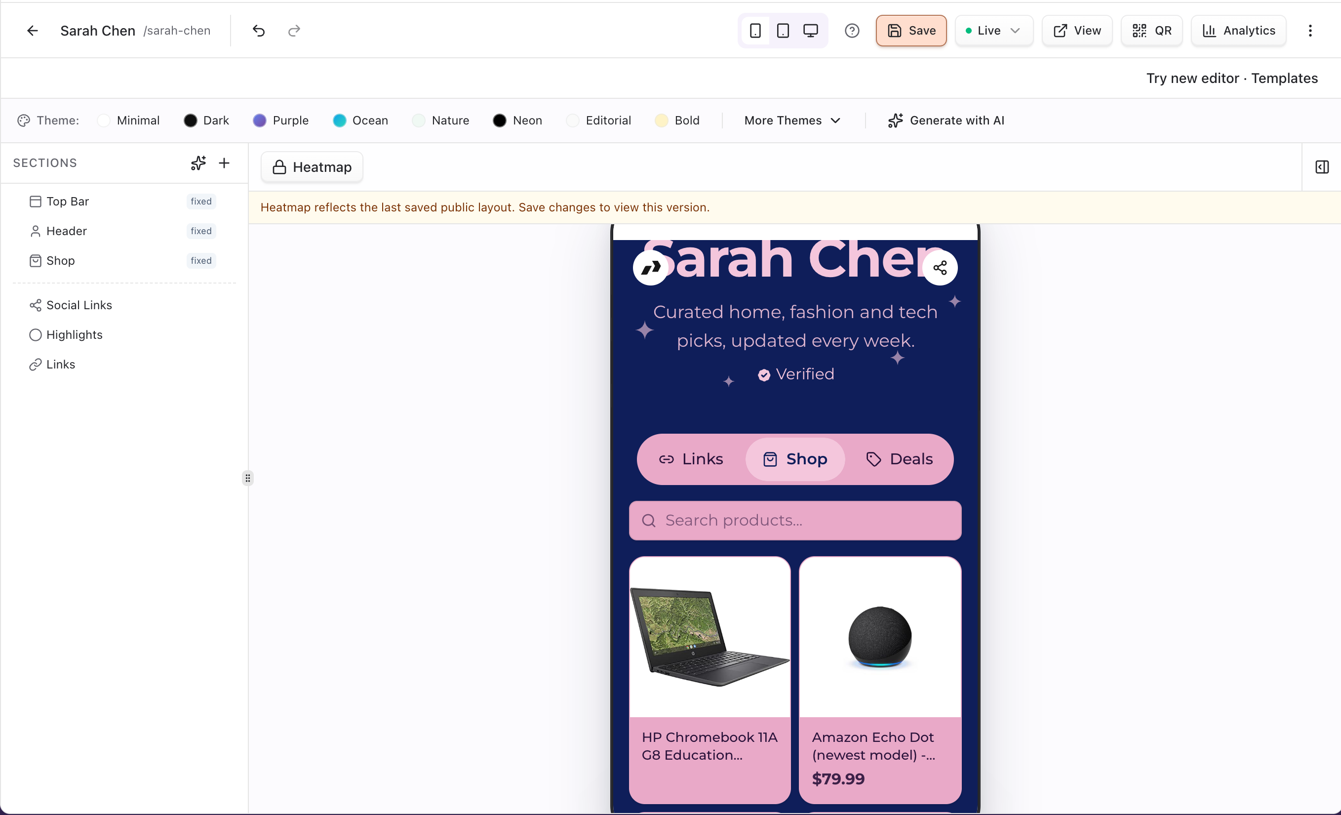Screen dimensions: 1341x815
Task: Undo the last change
Action: tap(259, 31)
